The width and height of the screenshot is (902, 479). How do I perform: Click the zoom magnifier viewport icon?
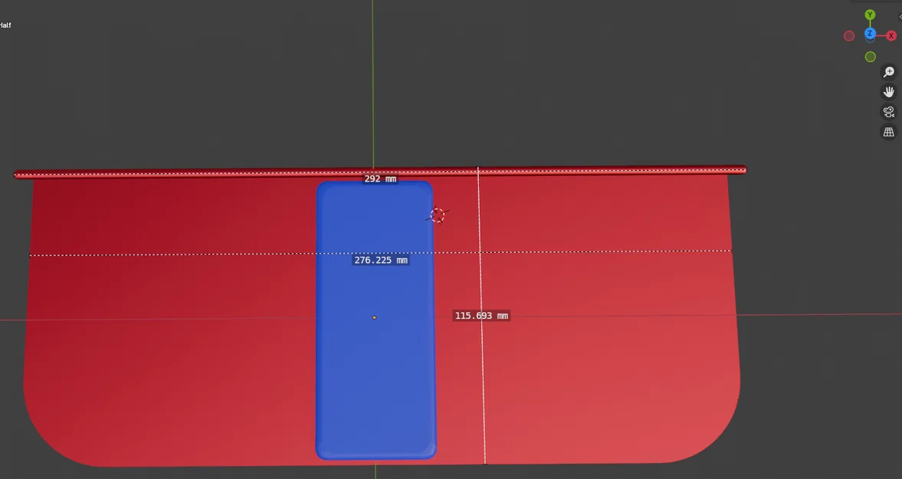889,72
